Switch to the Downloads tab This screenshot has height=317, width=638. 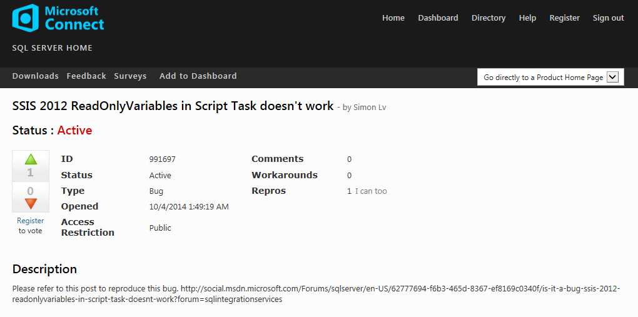(x=35, y=76)
